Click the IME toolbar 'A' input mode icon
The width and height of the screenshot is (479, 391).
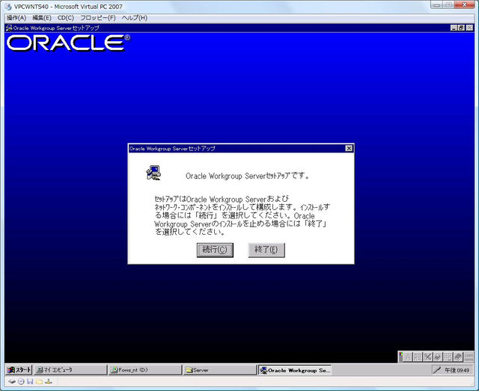click(x=408, y=357)
